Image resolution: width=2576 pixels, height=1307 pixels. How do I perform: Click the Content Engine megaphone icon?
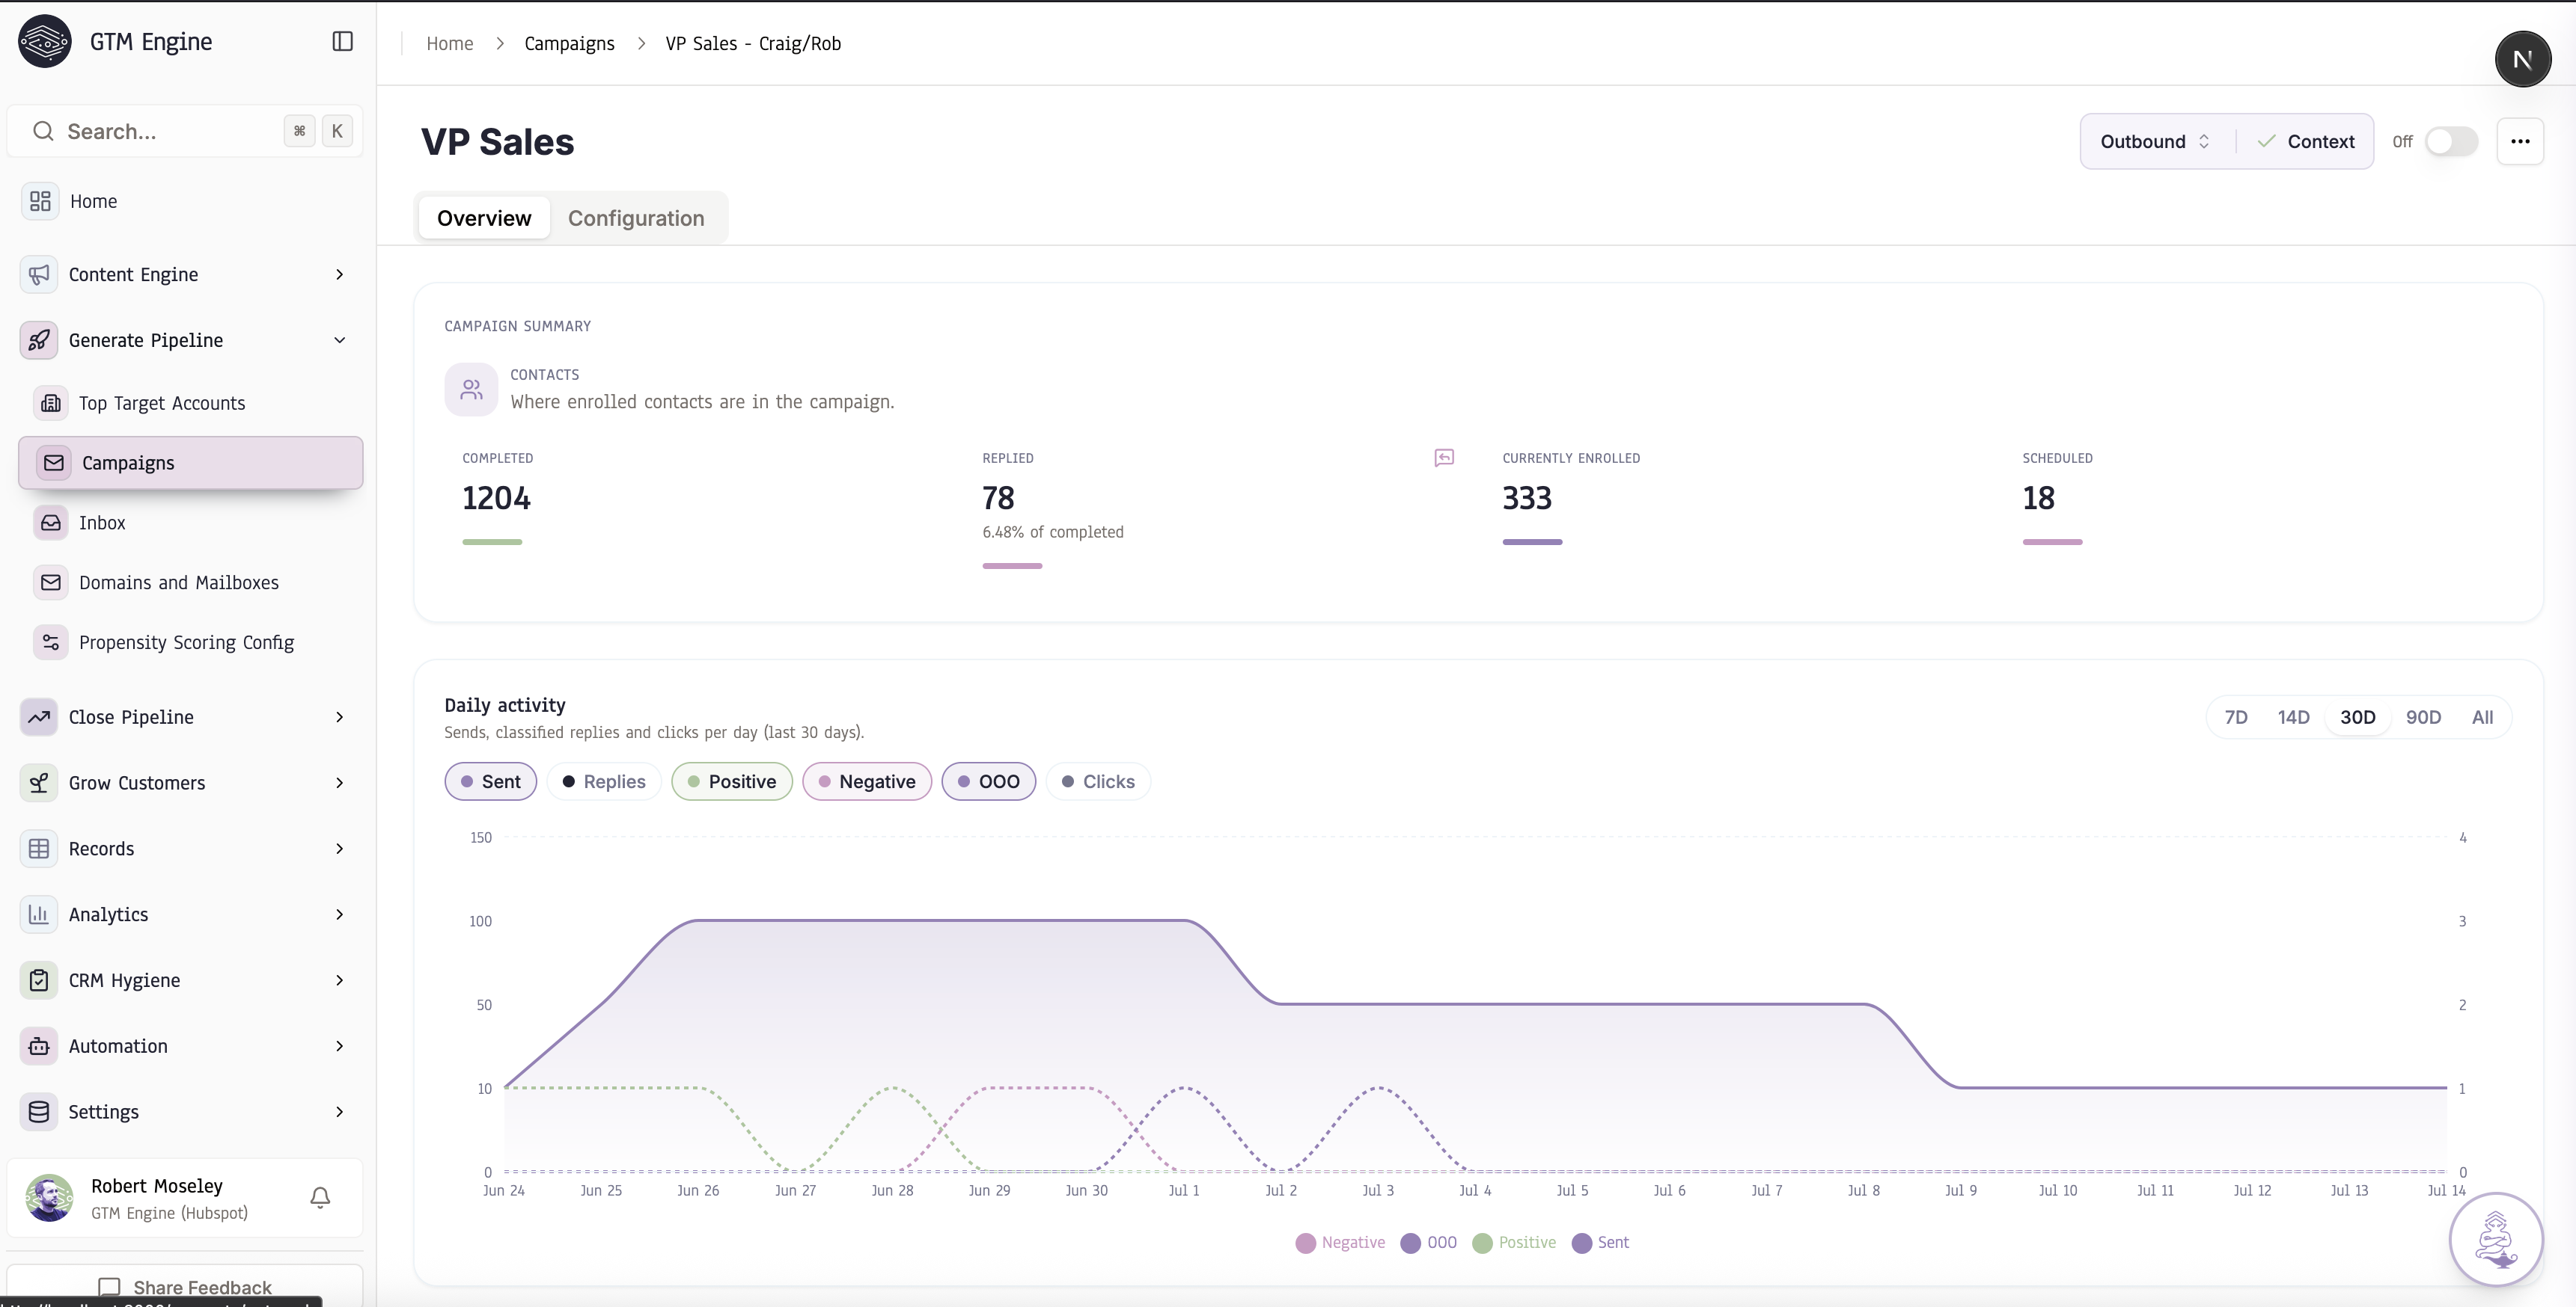[39, 275]
